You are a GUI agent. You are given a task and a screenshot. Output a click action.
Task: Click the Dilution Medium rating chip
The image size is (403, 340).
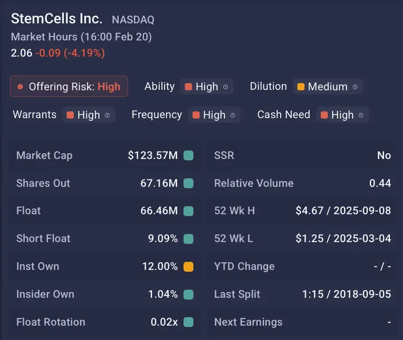point(327,87)
